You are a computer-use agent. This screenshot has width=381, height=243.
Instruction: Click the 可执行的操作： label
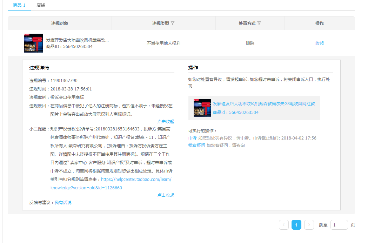pos(202,130)
